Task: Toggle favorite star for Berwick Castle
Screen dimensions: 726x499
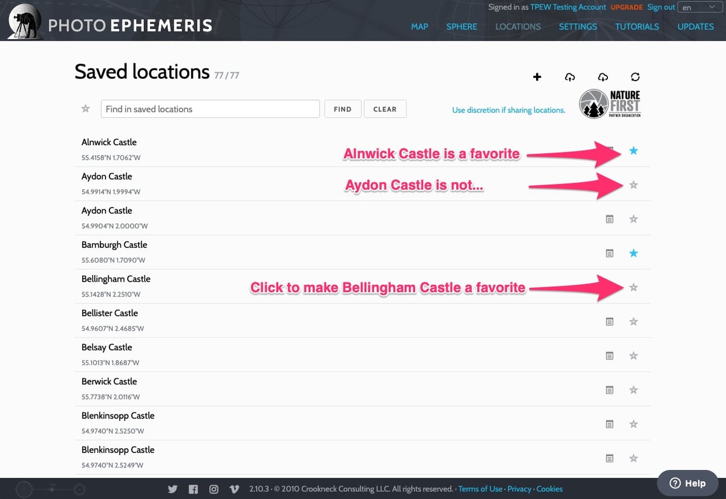Action: (633, 390)
